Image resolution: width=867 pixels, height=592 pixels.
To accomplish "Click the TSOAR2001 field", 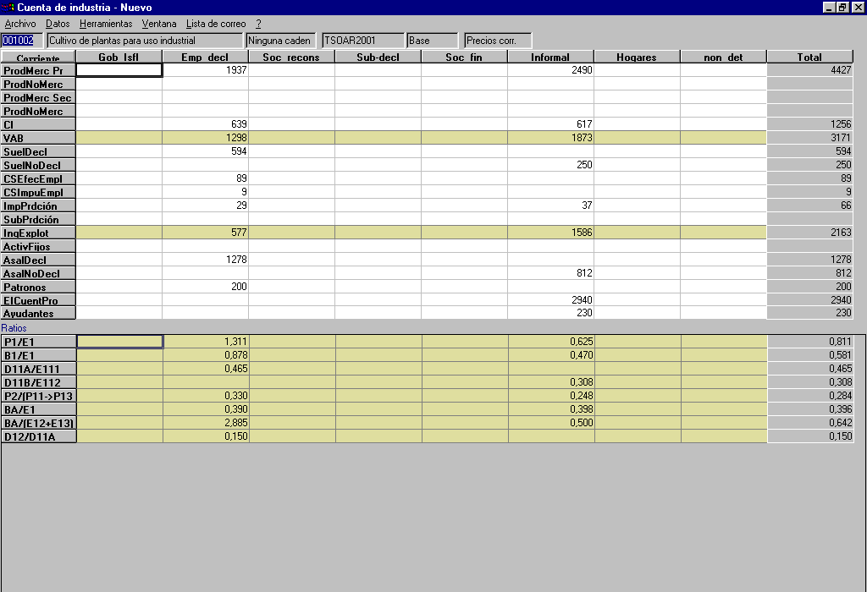I will [362, 41].
